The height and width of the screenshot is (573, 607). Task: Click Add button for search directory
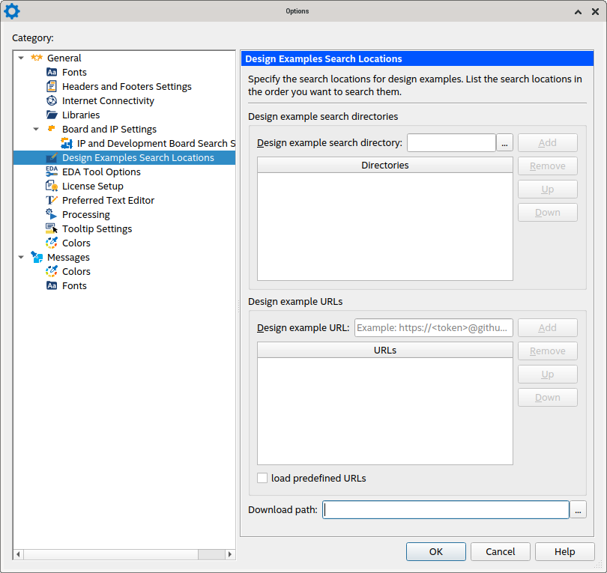(547, 143)
